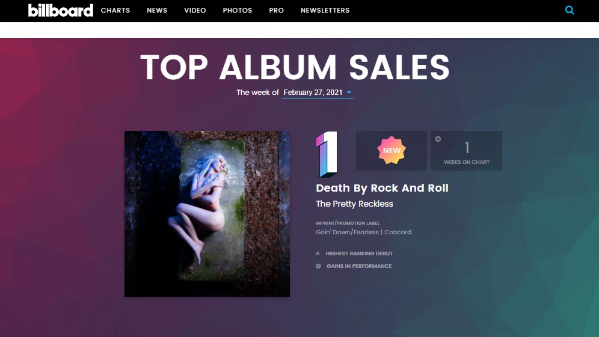Open the Photos section
Screen dimensions: 599x337
(x=237, y=10)
